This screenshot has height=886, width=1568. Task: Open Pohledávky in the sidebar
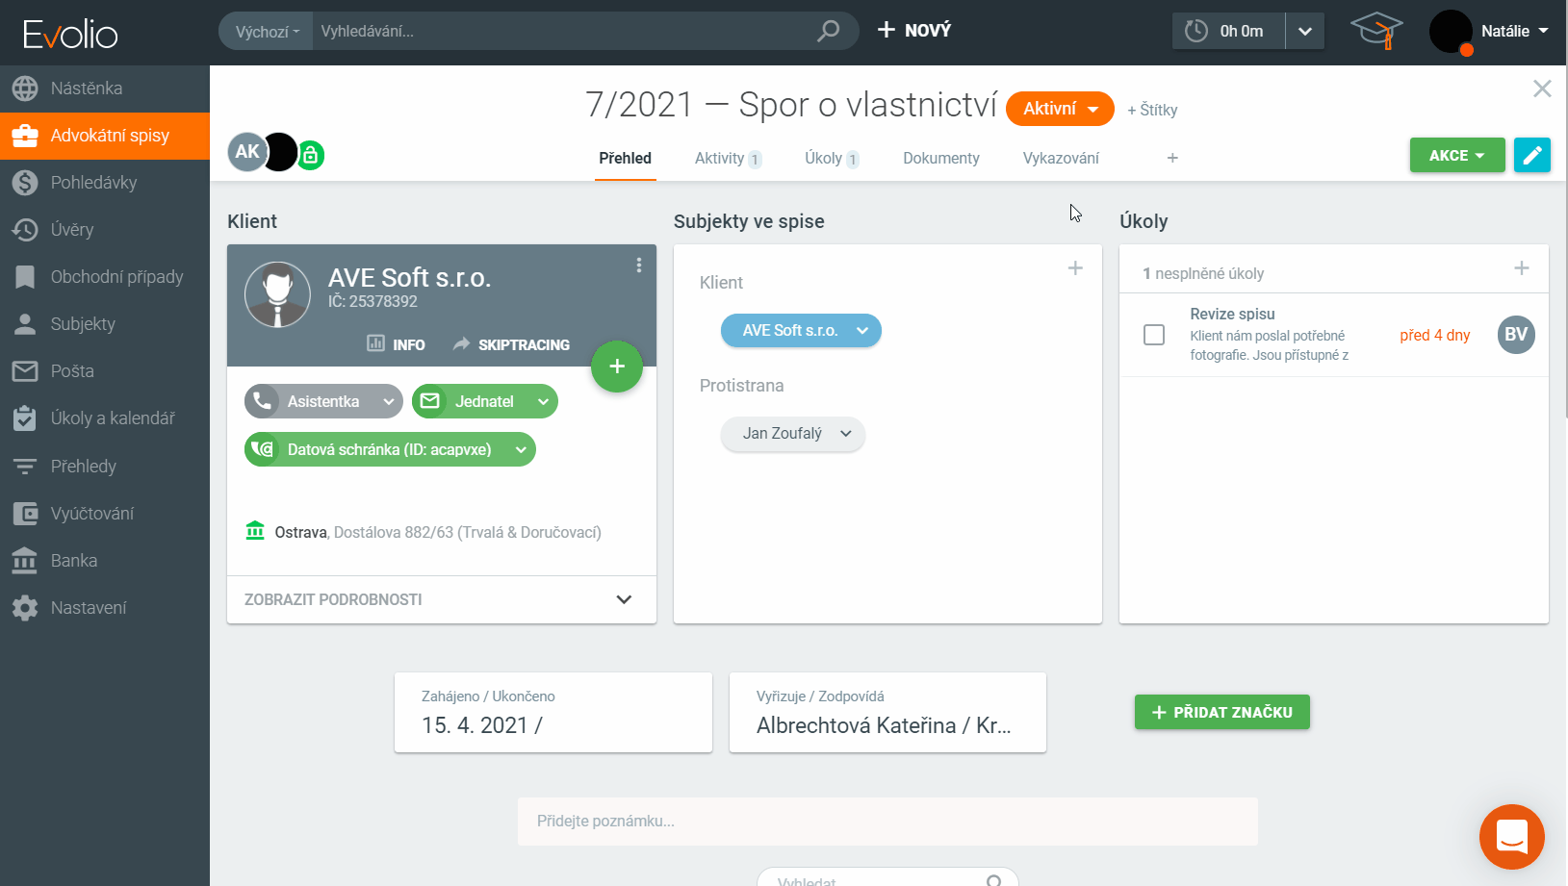pos(93,182)
